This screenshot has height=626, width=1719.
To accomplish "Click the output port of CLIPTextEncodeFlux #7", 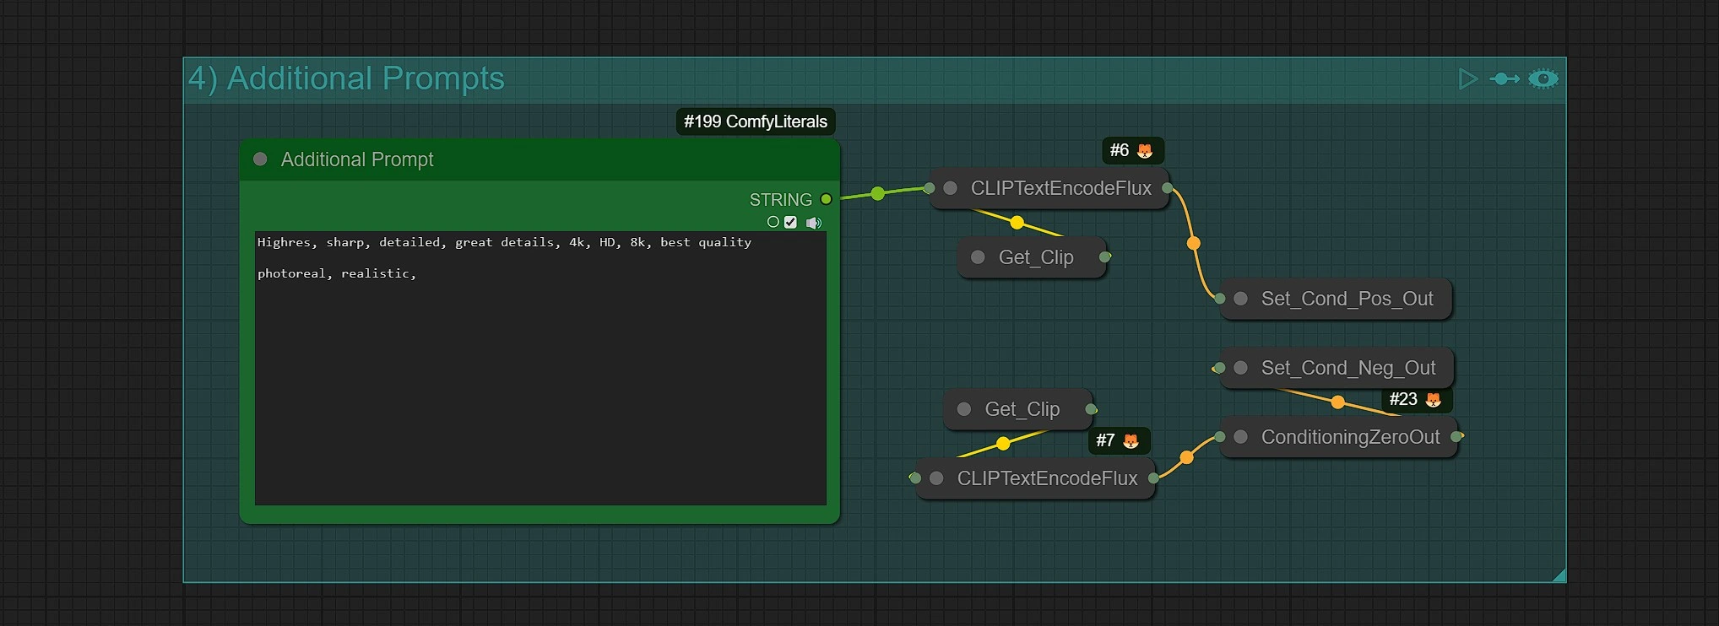I will (x=1153, y=478).
